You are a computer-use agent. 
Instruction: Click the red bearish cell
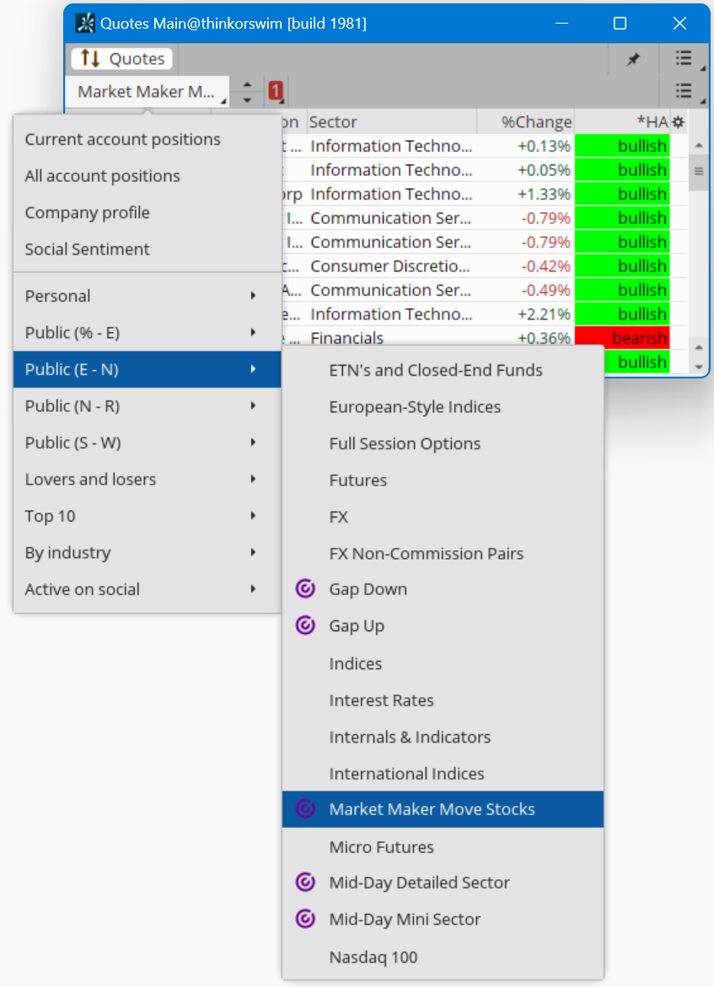(622, 338)
